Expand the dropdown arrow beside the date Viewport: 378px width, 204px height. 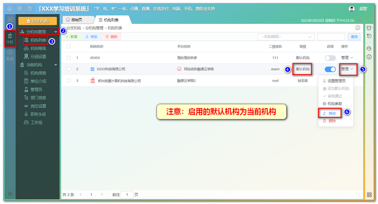pyautogui.click(x=360, y=20)
